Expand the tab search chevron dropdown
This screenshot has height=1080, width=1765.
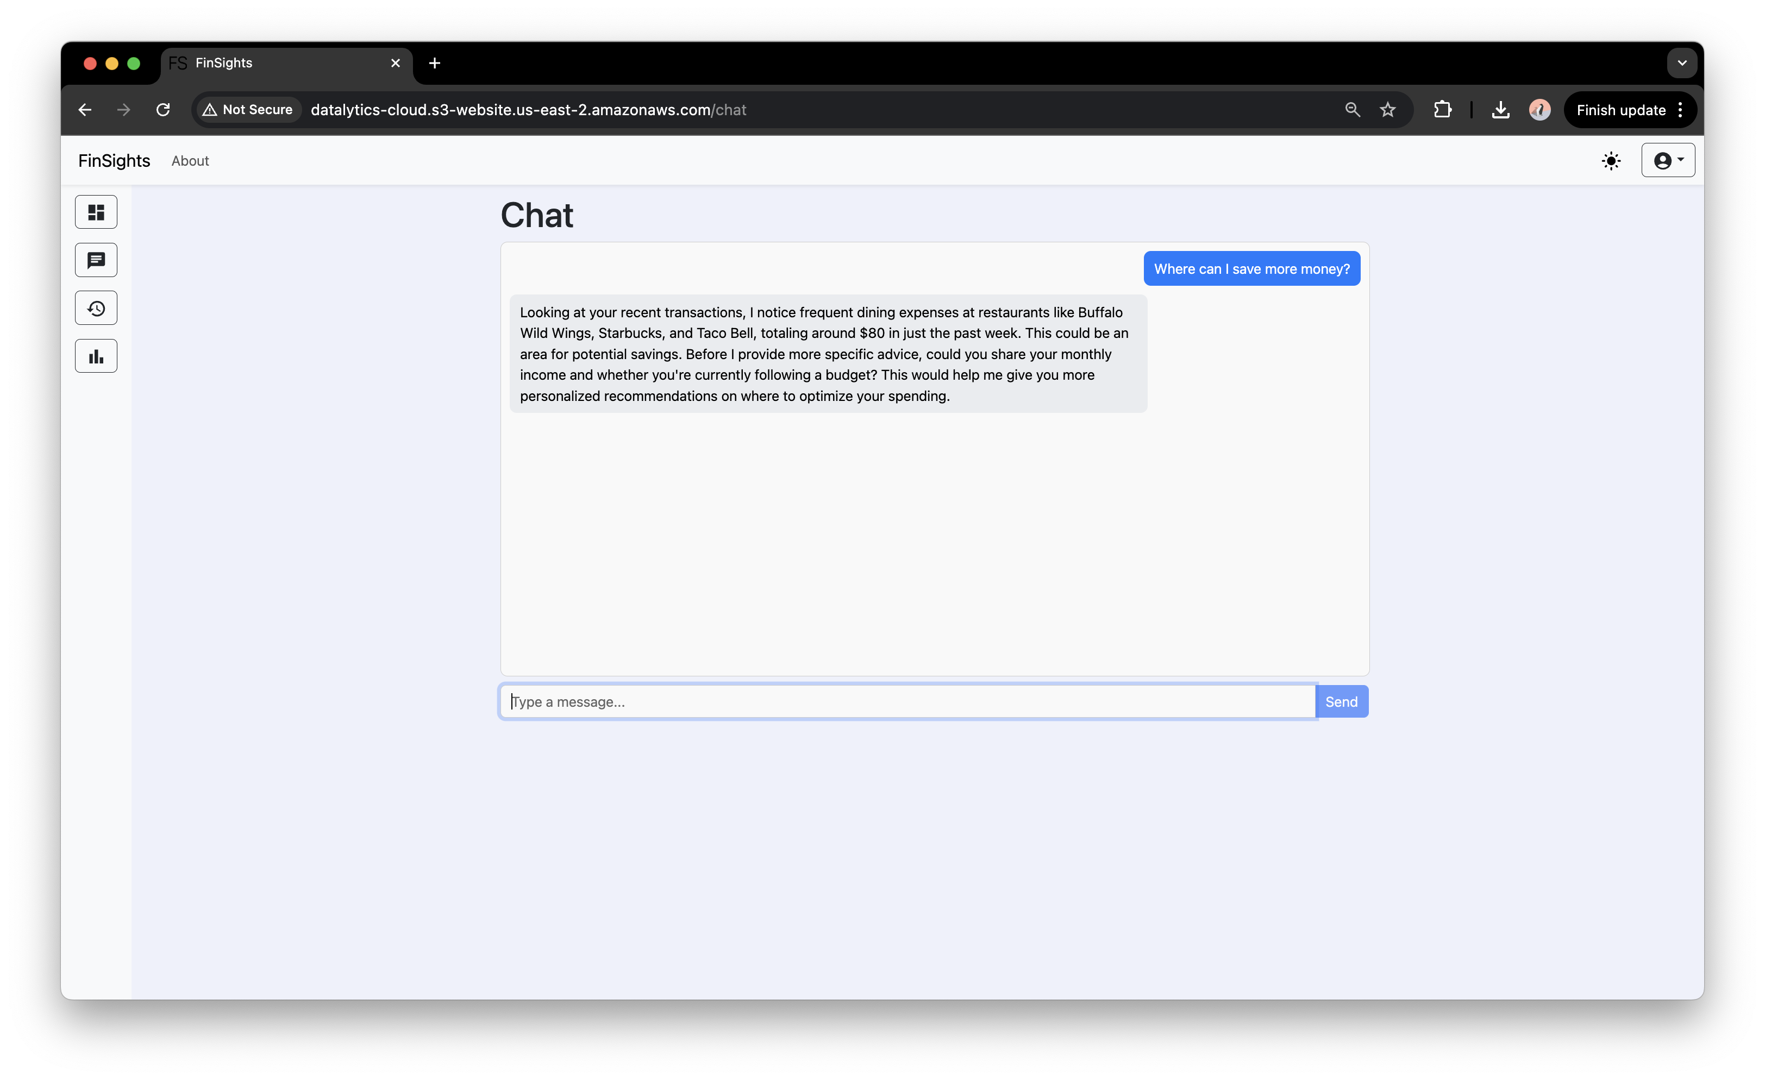pos(1682,63)
